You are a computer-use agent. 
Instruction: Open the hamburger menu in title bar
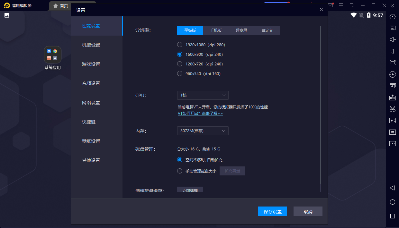point(341,5)
